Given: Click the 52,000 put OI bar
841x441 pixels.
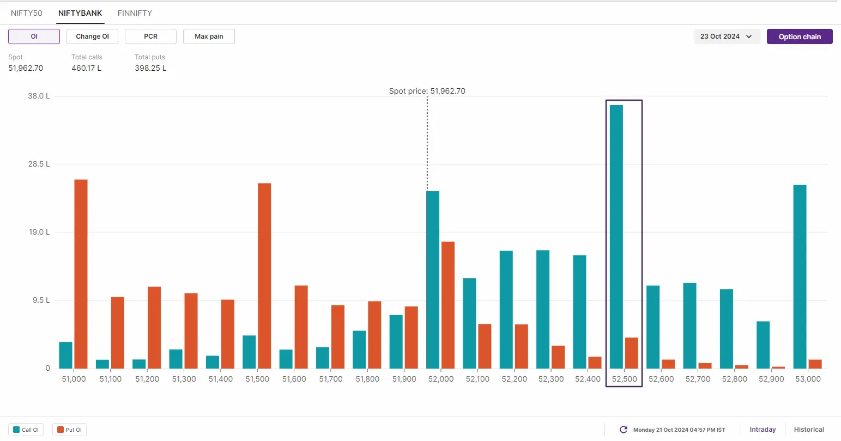Looking at the screenshot, I should coord(448,305).
